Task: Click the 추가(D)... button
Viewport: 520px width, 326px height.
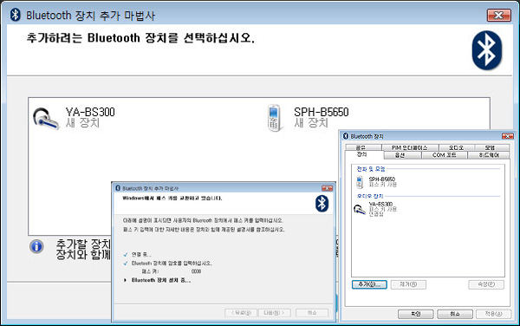Action: (x=369, y=284)
